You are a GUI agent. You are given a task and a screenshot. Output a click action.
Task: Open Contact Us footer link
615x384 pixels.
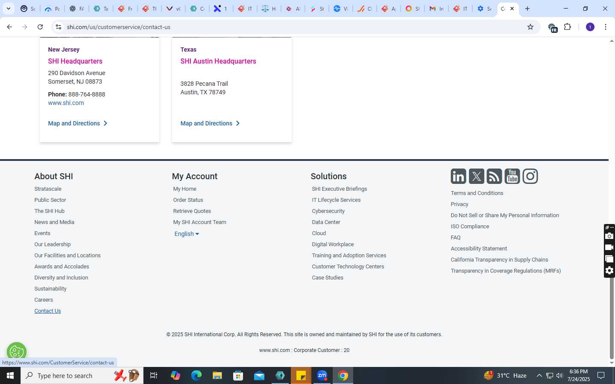[47, 311]
